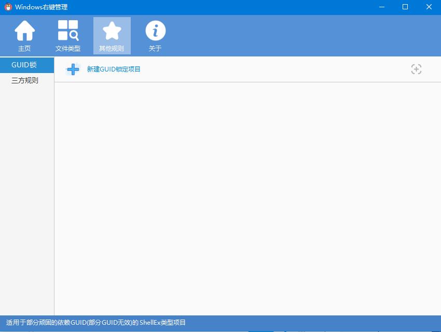Click the status bar description text
This screenshot has width=441, height=332.
(96, 323)
